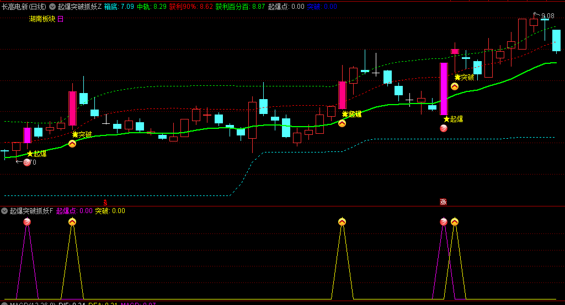The width and height of the screenshot is (565, 305).
Task: Click the 湖南板块 sector label
Action: coord(42,19)
